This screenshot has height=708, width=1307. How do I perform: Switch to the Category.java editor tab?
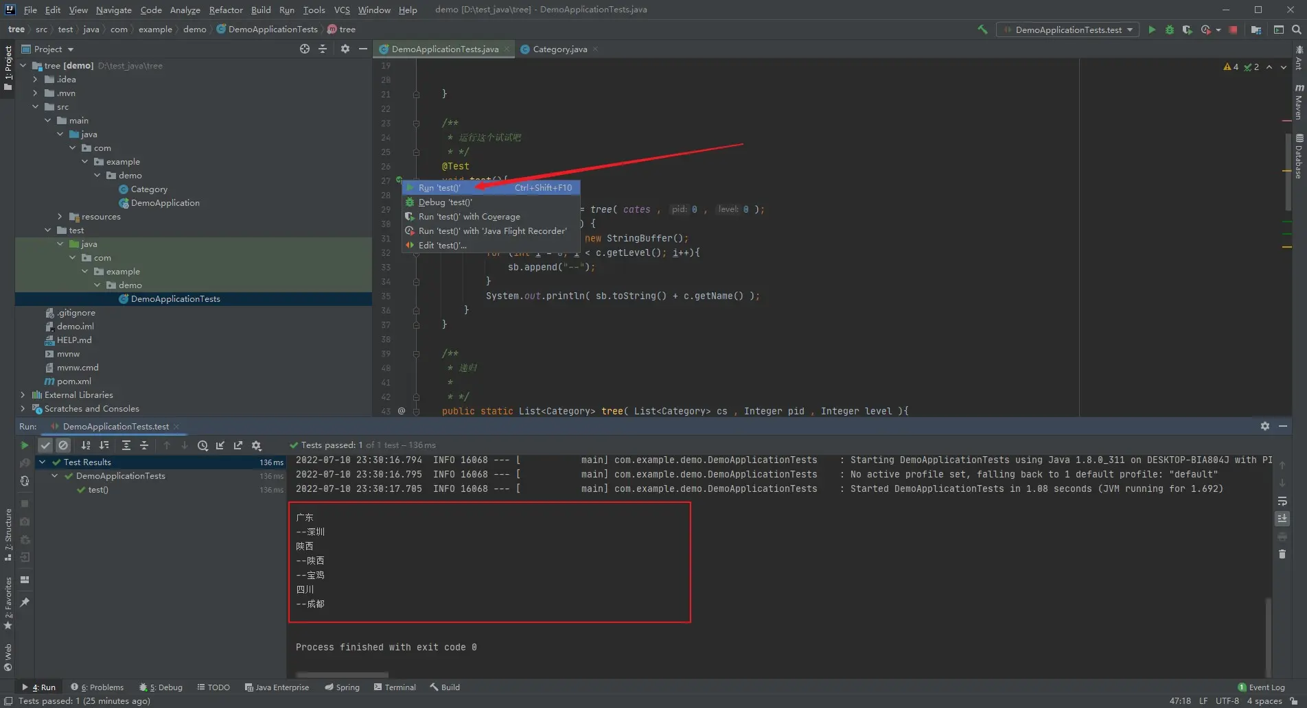(x=559, y=49)
